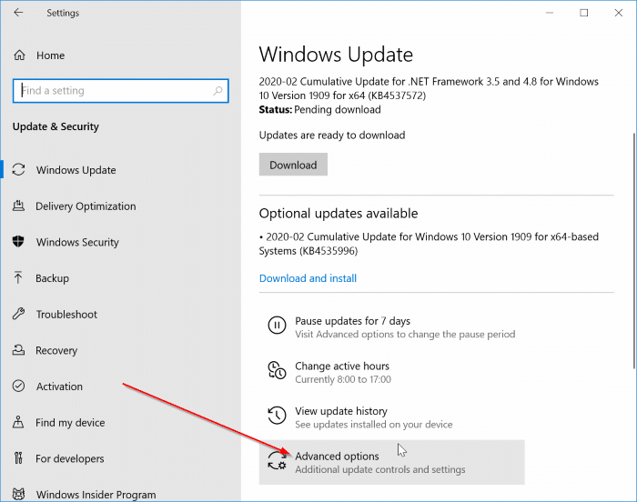Click the Recovery icon
637x502 pixels.
19,350
